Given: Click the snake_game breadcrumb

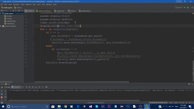Looking at the screenshot, I should (x=7, y=8).
